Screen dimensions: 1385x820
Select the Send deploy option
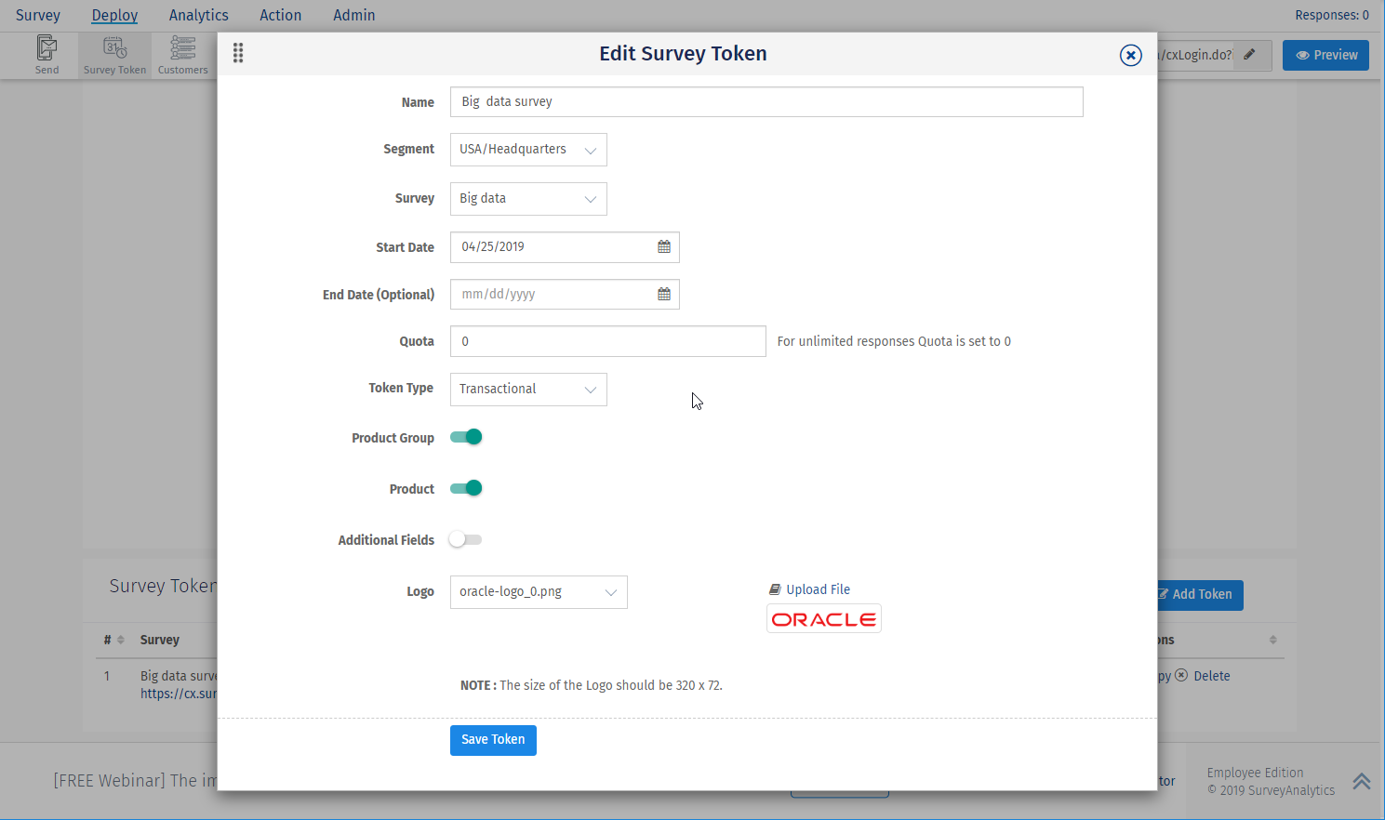click(47, 54)
